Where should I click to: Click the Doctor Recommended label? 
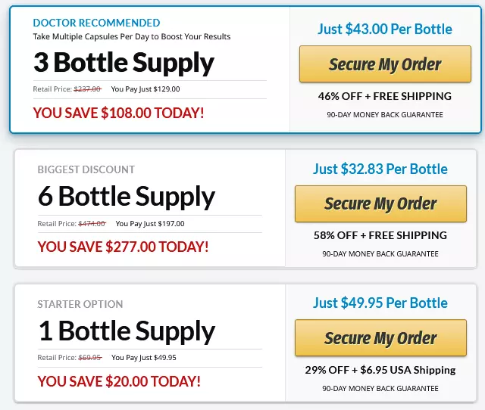[96, 23]
